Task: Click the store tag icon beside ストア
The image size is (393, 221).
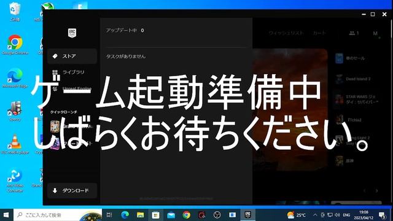Action: (55, 56)
